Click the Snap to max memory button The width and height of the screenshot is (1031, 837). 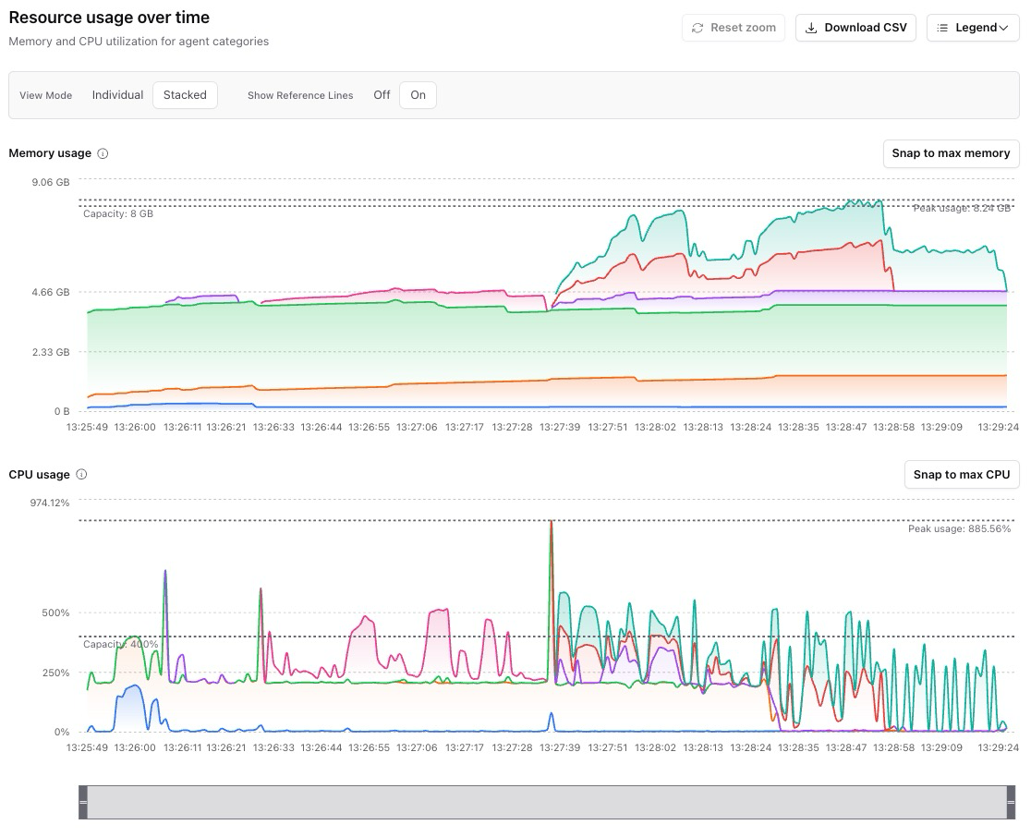(951, 153)
